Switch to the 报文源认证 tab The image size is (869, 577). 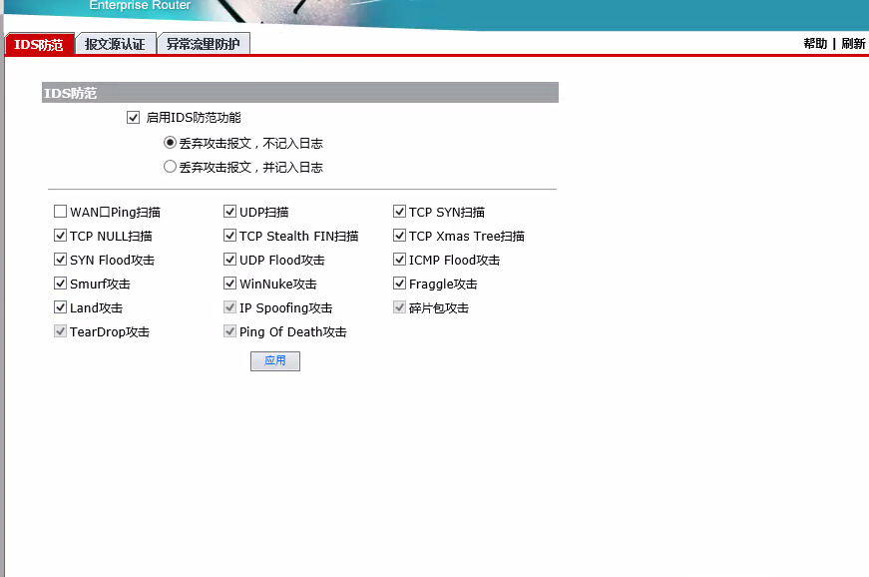point(116,44)
